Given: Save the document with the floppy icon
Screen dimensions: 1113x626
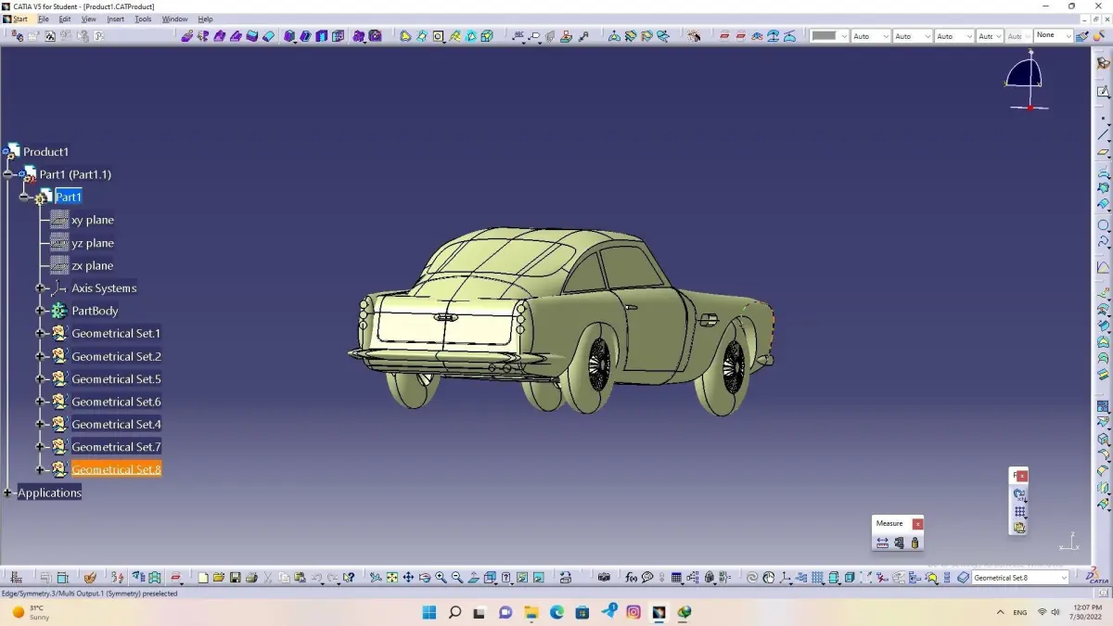Looking at the screenshot, I should coord(235,577).
